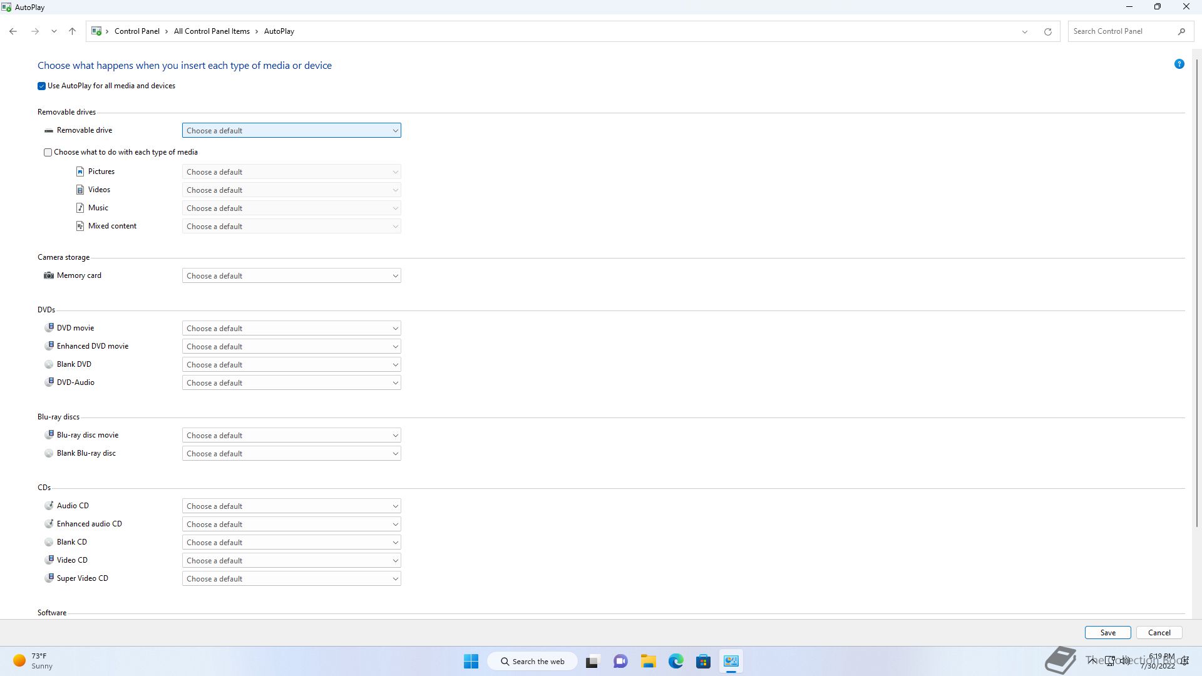Open the Audio CD default dropdown
This screenshot has height=676, width=1202.
pos(291,506)
